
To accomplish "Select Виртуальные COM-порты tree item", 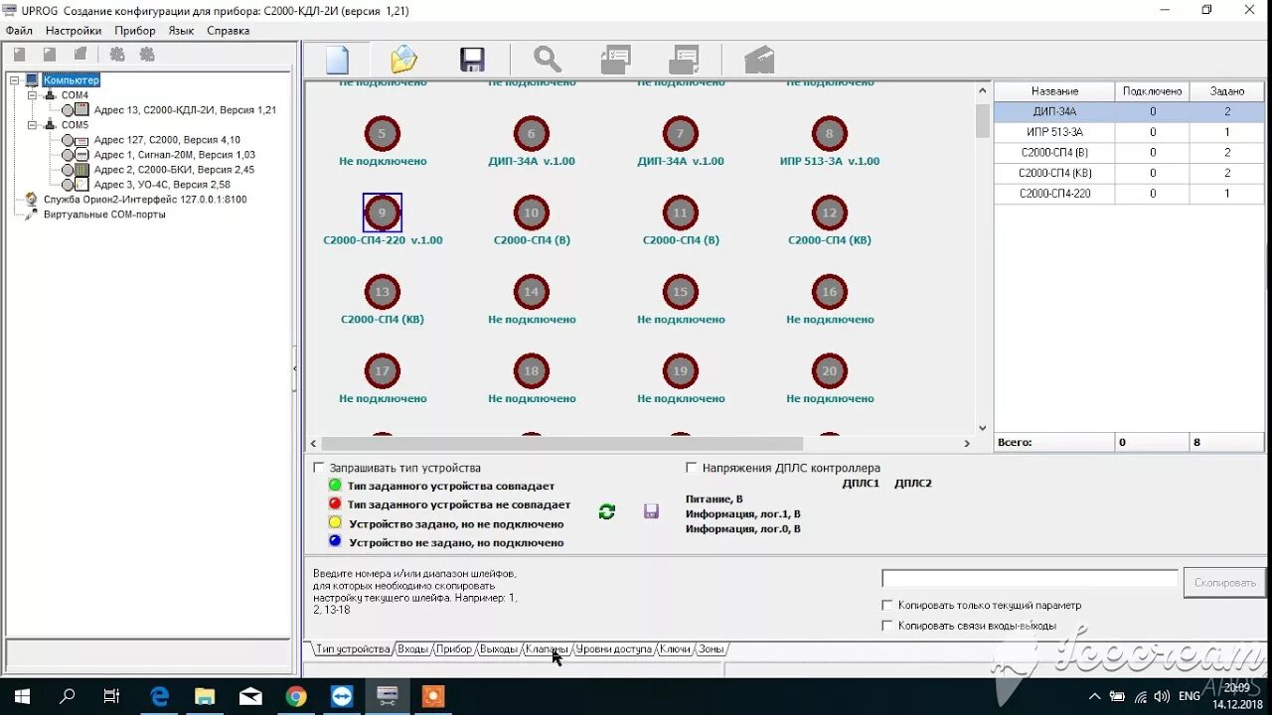I will pos(104,214).
